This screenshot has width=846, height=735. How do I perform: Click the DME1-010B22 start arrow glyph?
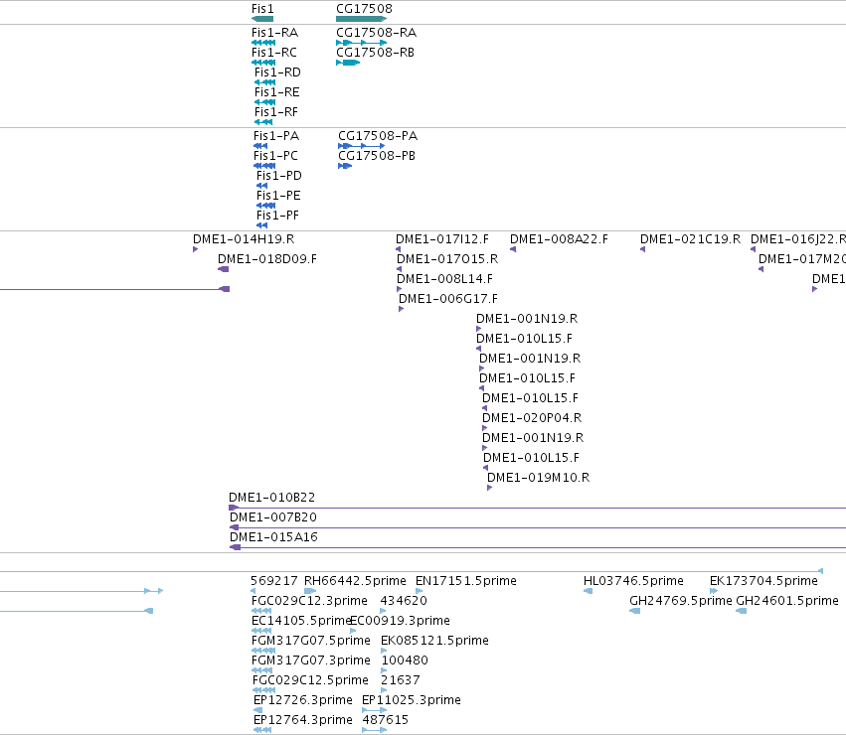(x=234, y=508)
